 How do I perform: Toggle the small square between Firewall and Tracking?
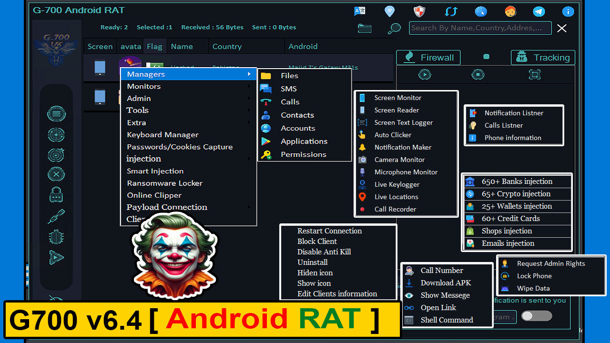pyautogui.click(x=486, y=56)
